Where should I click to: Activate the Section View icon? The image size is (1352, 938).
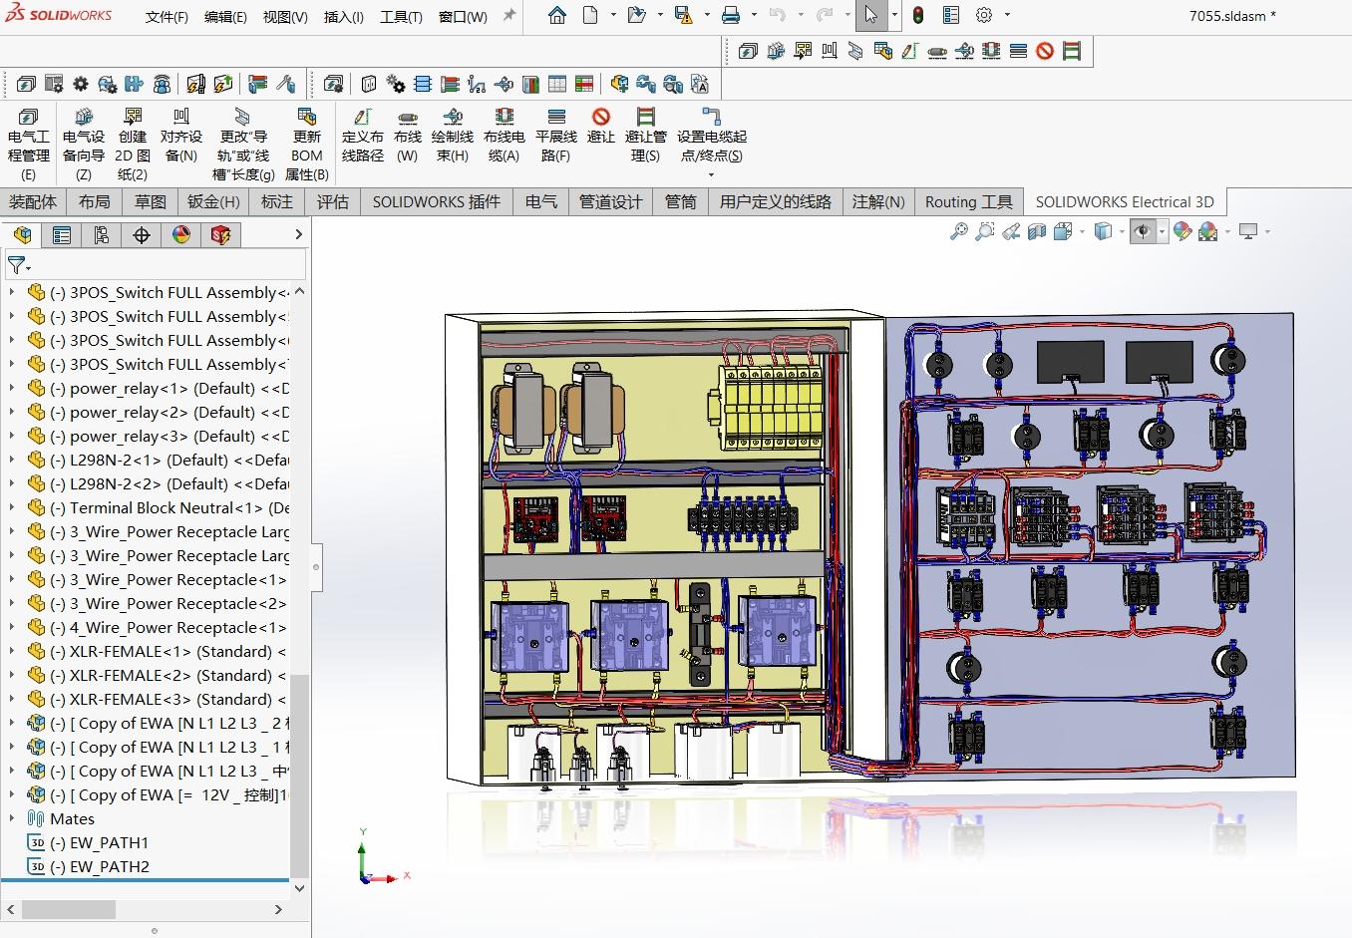(x=1037, y=231)
